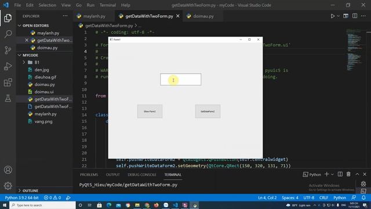The height and width of the screenshot is (209, 371).
Task: Switch to the maylanh.py tab
Action: click(94, 16)
